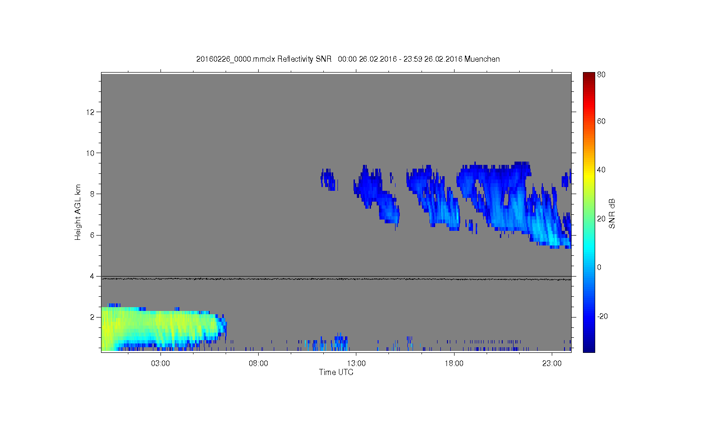Click the height tick label 8
Viewport: 708px width, 424px height.
coord(93,194)
